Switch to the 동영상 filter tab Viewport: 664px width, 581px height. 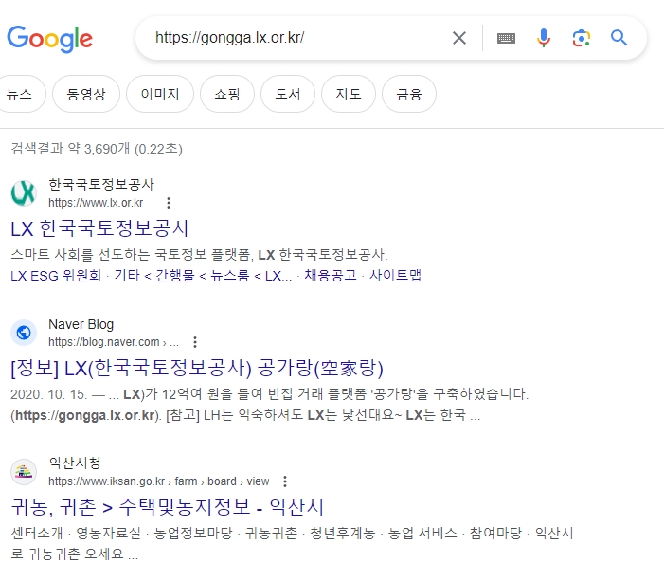(x=86, y=94)
